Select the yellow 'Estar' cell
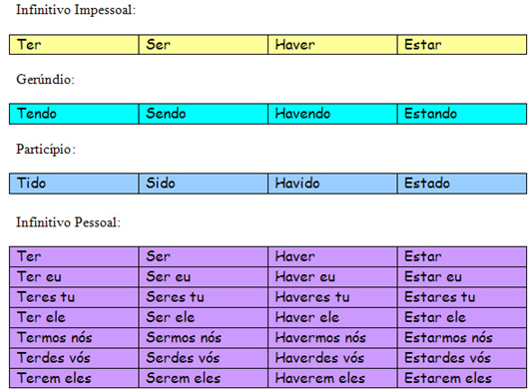Viewport: 529px width, 391px height. 462,45
